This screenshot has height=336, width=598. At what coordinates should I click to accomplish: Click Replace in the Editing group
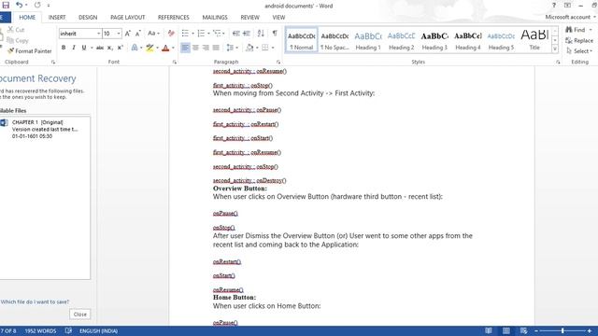pyautogui.click(x=579, y=40)
